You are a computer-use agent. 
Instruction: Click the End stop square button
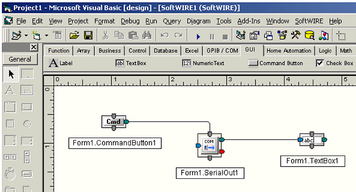225,37
